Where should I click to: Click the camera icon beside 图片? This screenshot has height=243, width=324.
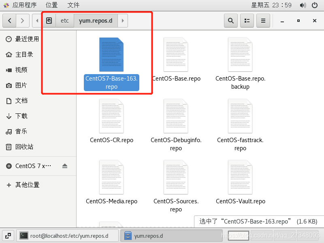[9, 85]
